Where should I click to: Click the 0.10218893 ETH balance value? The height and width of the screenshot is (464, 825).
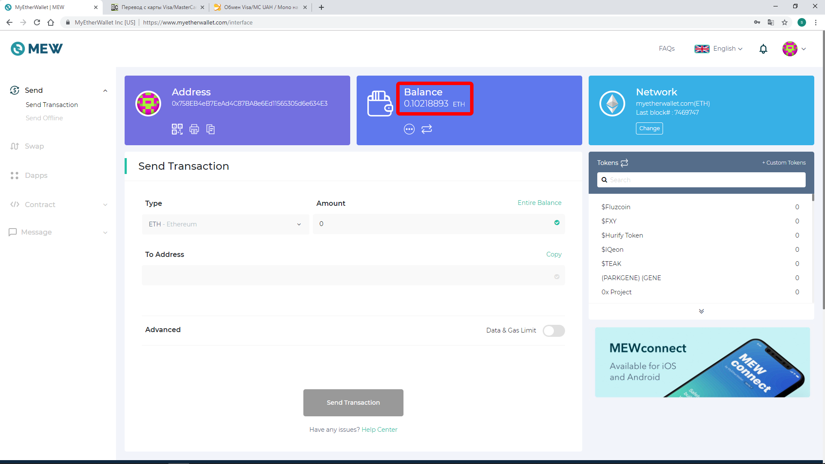point(434,104)
